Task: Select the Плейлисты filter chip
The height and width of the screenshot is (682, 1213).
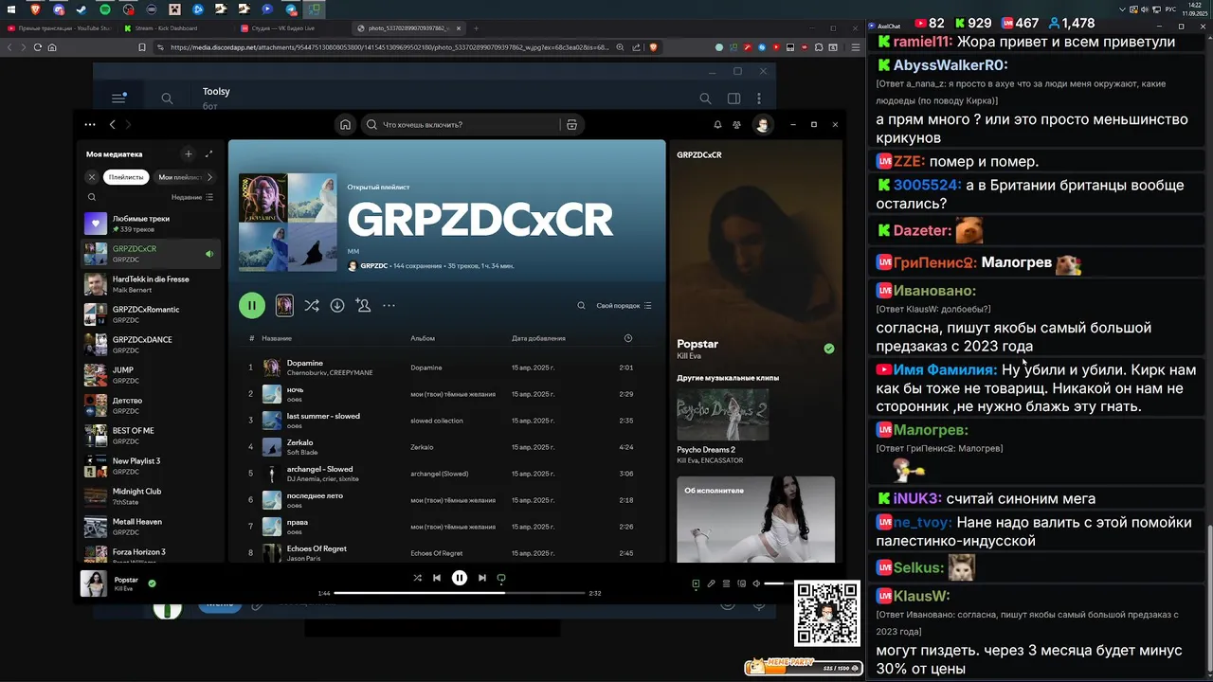Action: (x=126, y=177)
